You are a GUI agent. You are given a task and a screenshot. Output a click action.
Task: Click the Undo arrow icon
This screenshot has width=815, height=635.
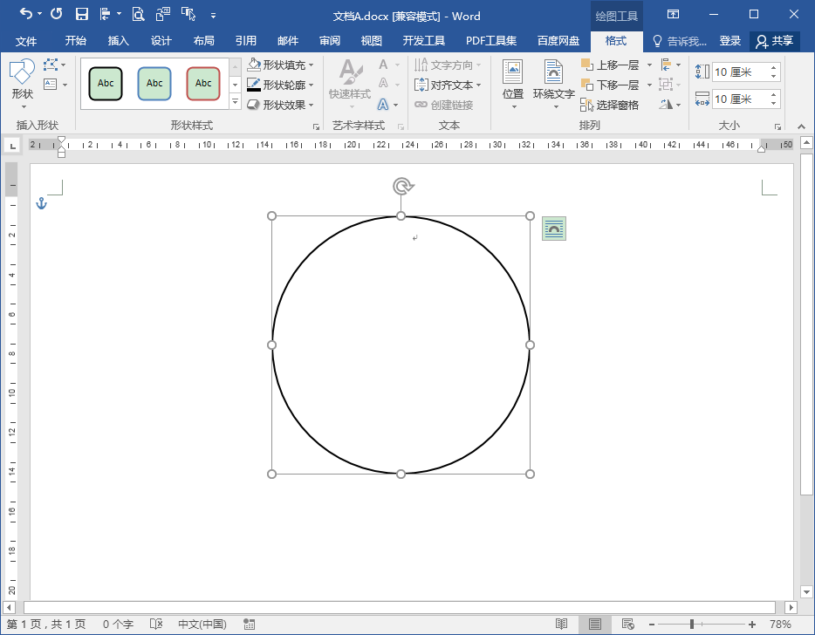click(26, 14)
